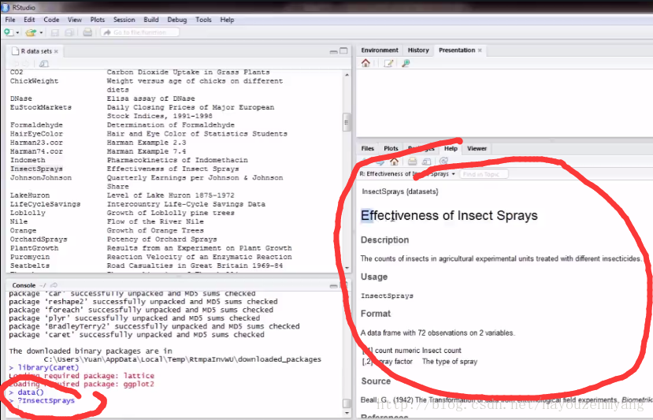
Task: Select the Presentation tab
Action: click(x=457, y=50)
